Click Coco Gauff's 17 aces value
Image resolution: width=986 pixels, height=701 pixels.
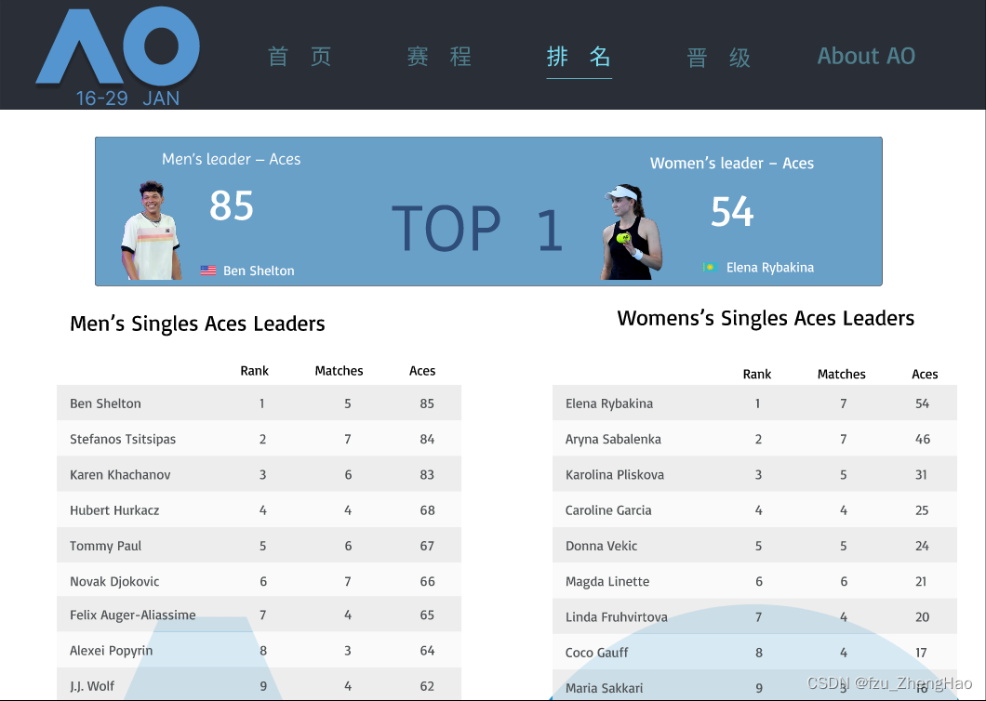pyautogui.click(x=921, y=653)
